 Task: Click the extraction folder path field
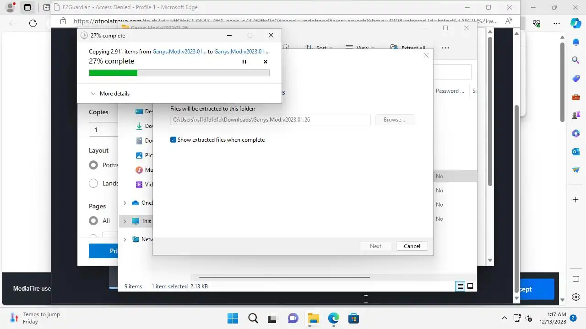pos(270,120)
